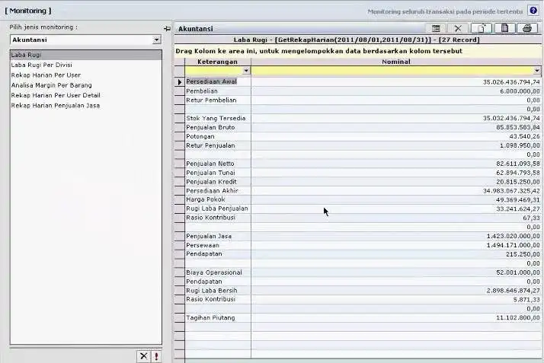Click the value 5.871,33
The height and width of the screenshot is (363, 544).
526,300
